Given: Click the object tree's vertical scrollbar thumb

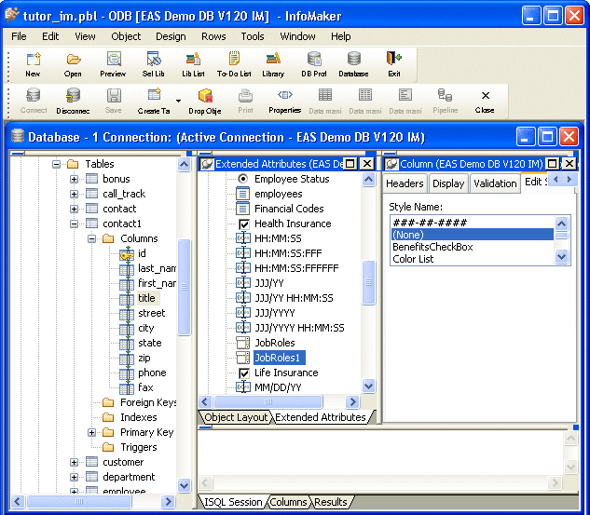Looking at the screenshot, I should 184,287.
